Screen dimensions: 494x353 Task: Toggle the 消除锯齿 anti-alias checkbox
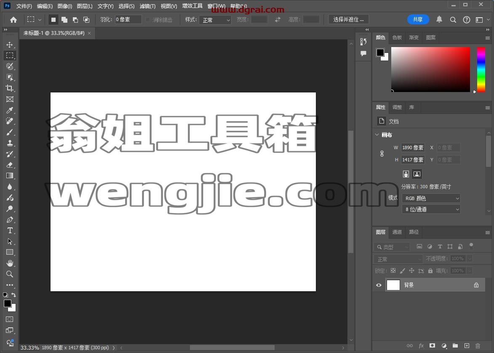[x=147, y=20]
